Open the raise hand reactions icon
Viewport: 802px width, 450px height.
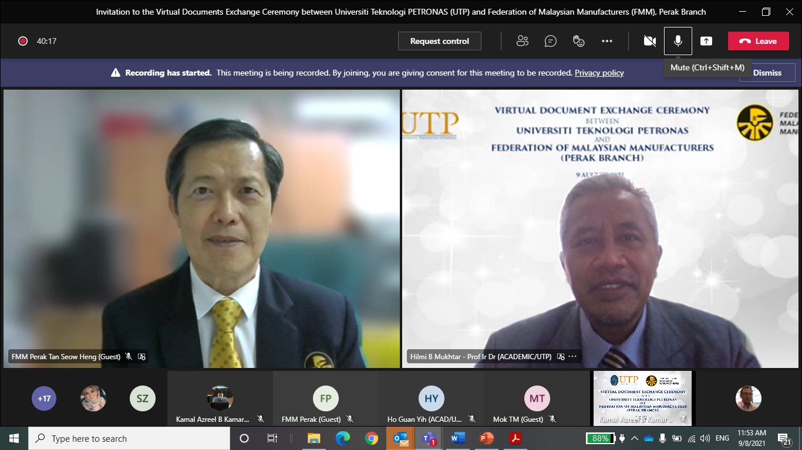pyautogui.click(x=578, y=41)
